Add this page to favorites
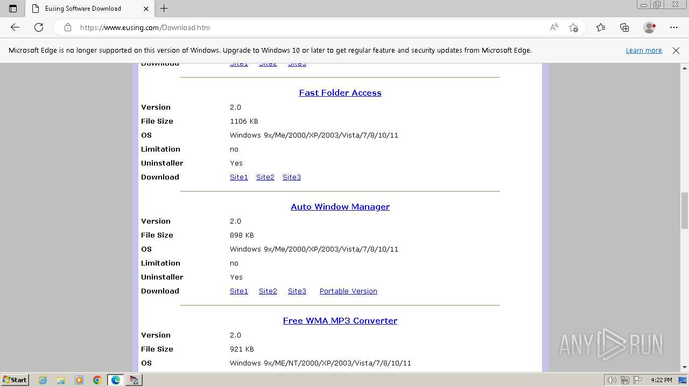This screenshot has width=689, height=387. click(574, 27)
